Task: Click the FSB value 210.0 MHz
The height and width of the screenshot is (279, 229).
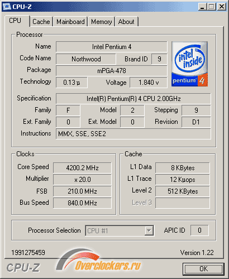Action: pos(82,191)
